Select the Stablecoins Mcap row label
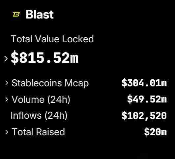 50,83
